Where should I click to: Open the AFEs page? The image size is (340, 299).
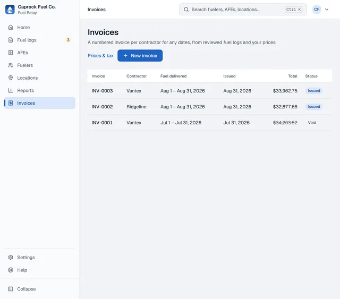(39, 53)
